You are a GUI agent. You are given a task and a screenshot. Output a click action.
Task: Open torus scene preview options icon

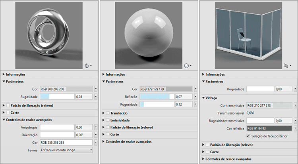[x=88, y=65]
